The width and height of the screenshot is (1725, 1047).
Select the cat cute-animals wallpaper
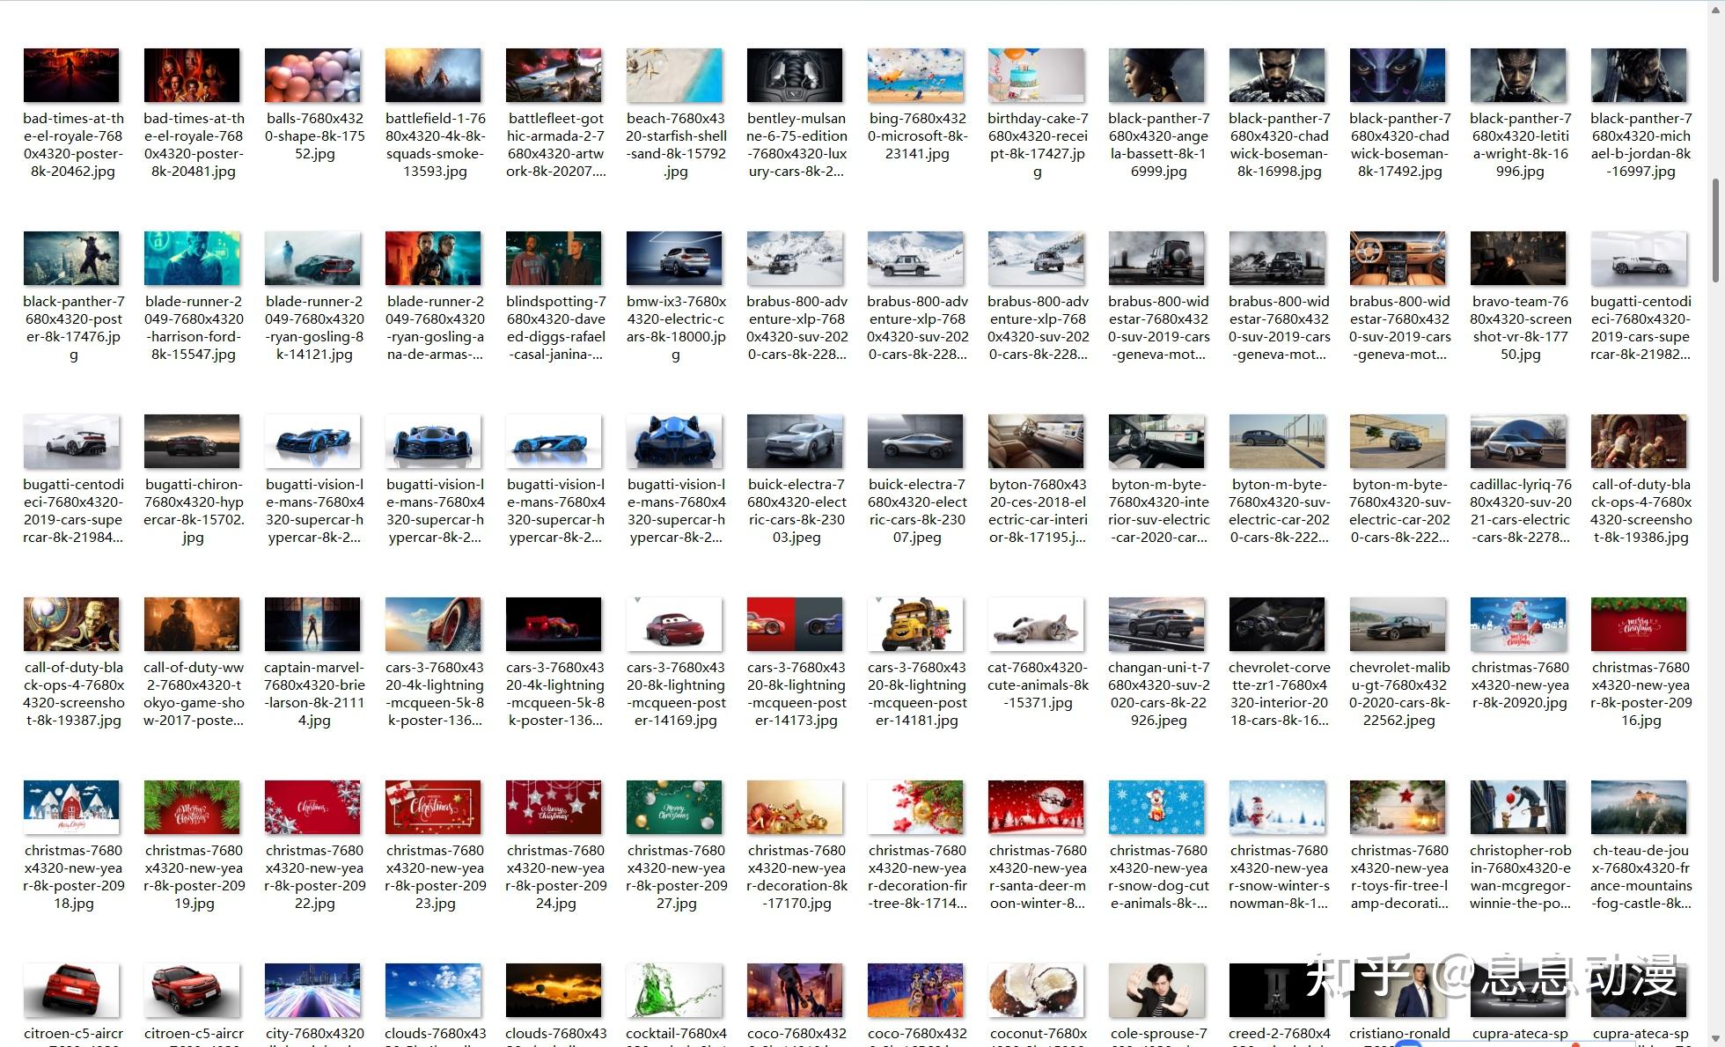(1036, 624)
